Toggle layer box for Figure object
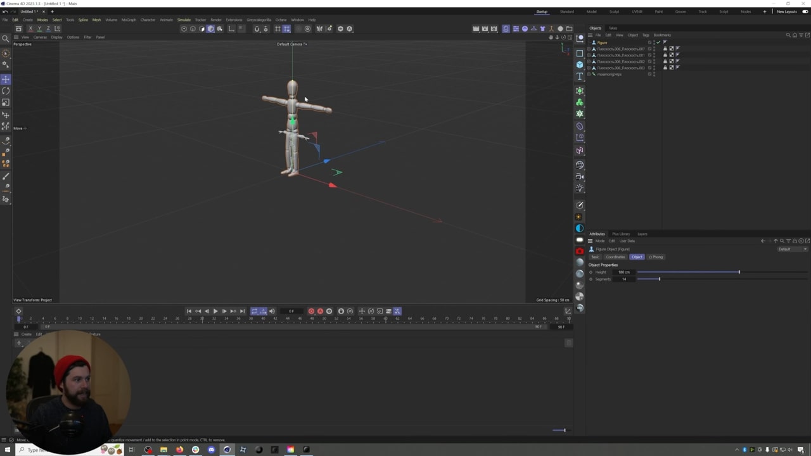This screenshot has width=811, height=456. (x=649, y=42)
